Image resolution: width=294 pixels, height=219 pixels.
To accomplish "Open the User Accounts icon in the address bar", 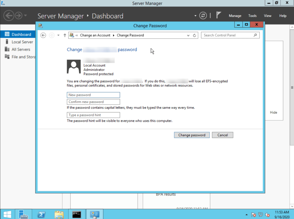I will point(71,35).
